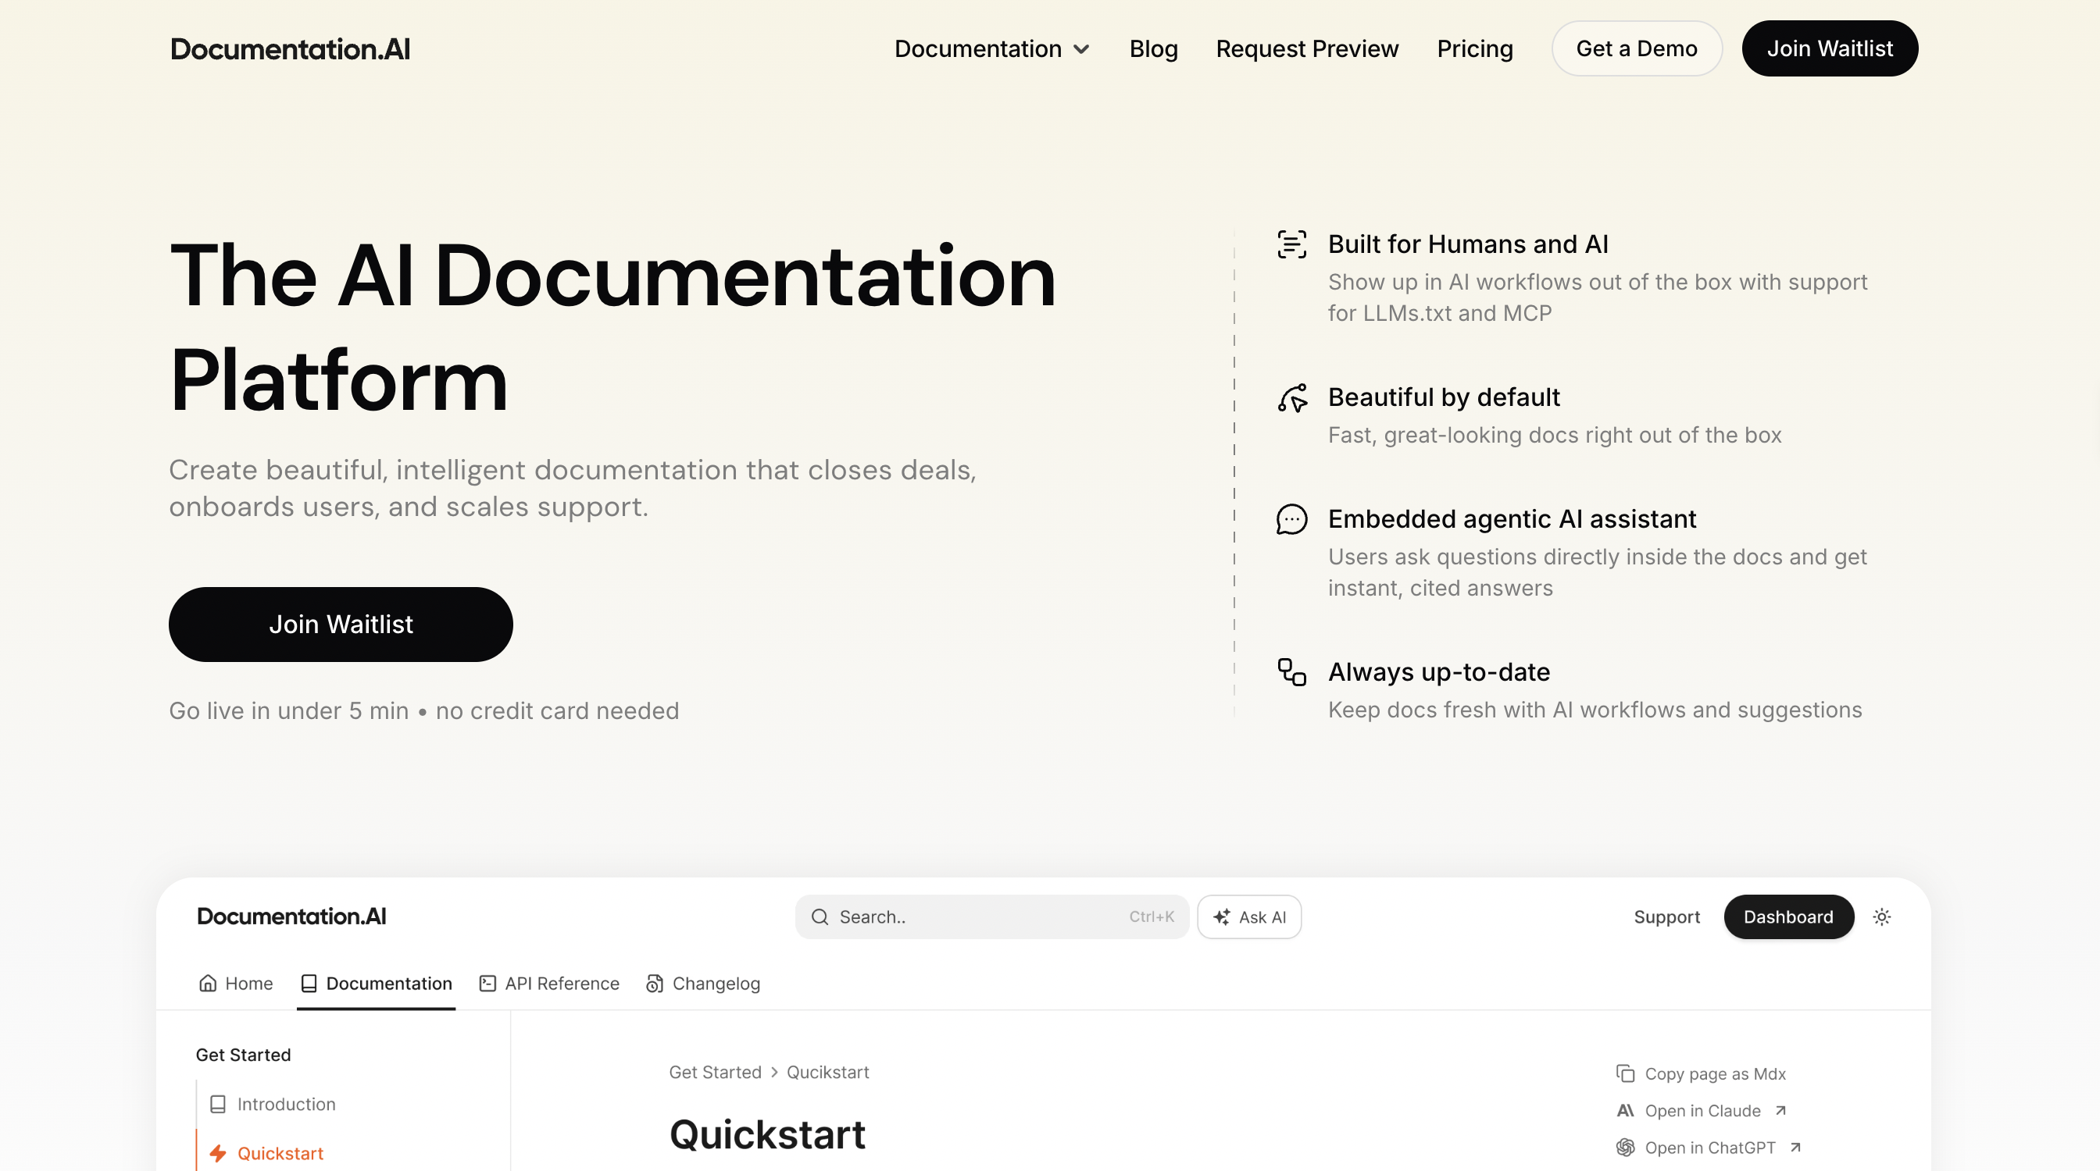Image resolution: width=2100 pixels, height=1171 pixels.
Task: Go to Pricing page
Action: pyautogui.click(x=1474, y=49)
